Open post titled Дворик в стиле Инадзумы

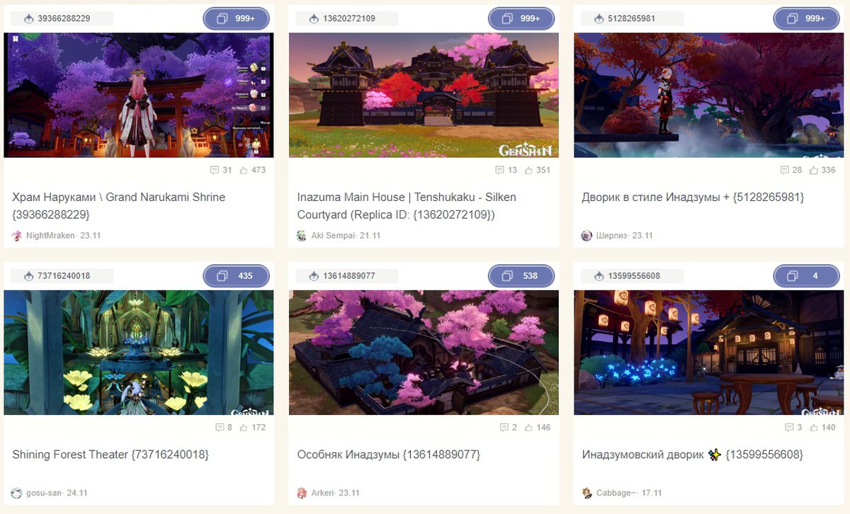(693, 197)
